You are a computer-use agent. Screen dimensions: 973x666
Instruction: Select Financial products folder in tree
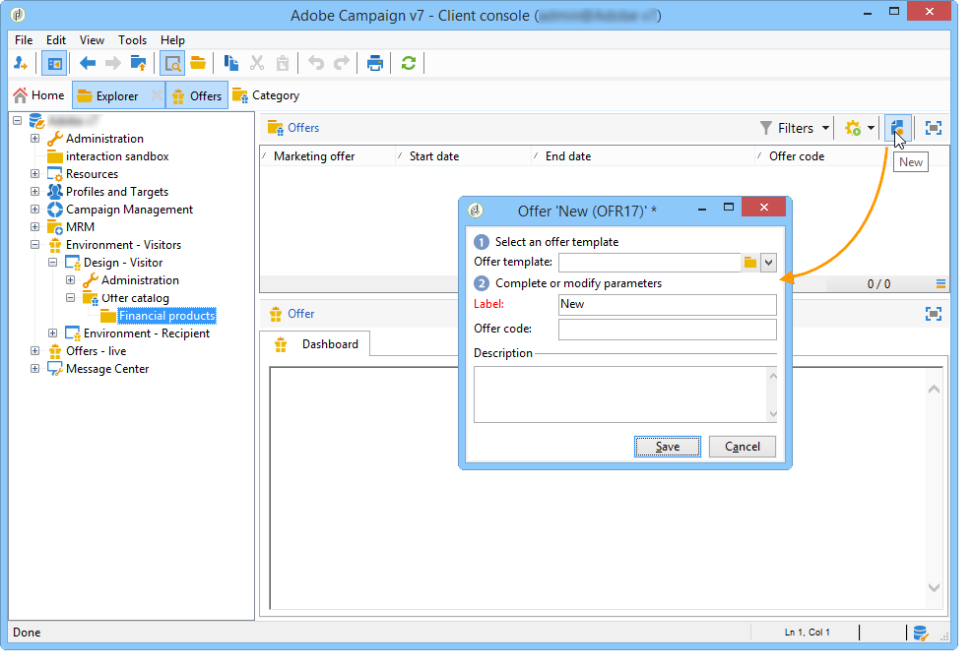(166, 316)
